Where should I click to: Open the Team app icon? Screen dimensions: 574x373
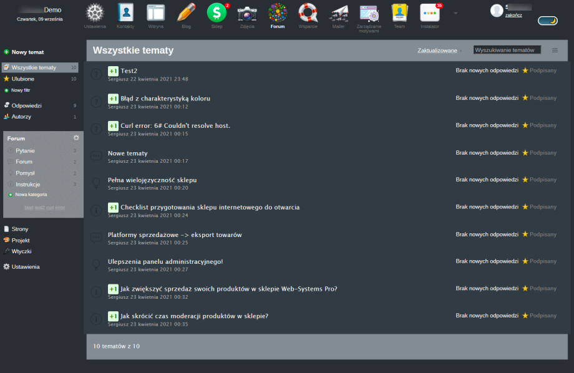tap(399, 13)
